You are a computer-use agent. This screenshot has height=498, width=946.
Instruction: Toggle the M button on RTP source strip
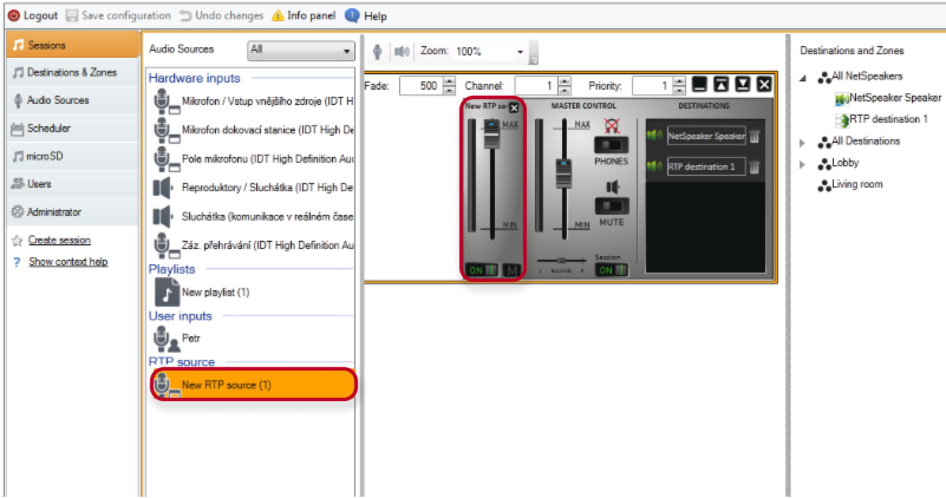[x=511, y=270]
